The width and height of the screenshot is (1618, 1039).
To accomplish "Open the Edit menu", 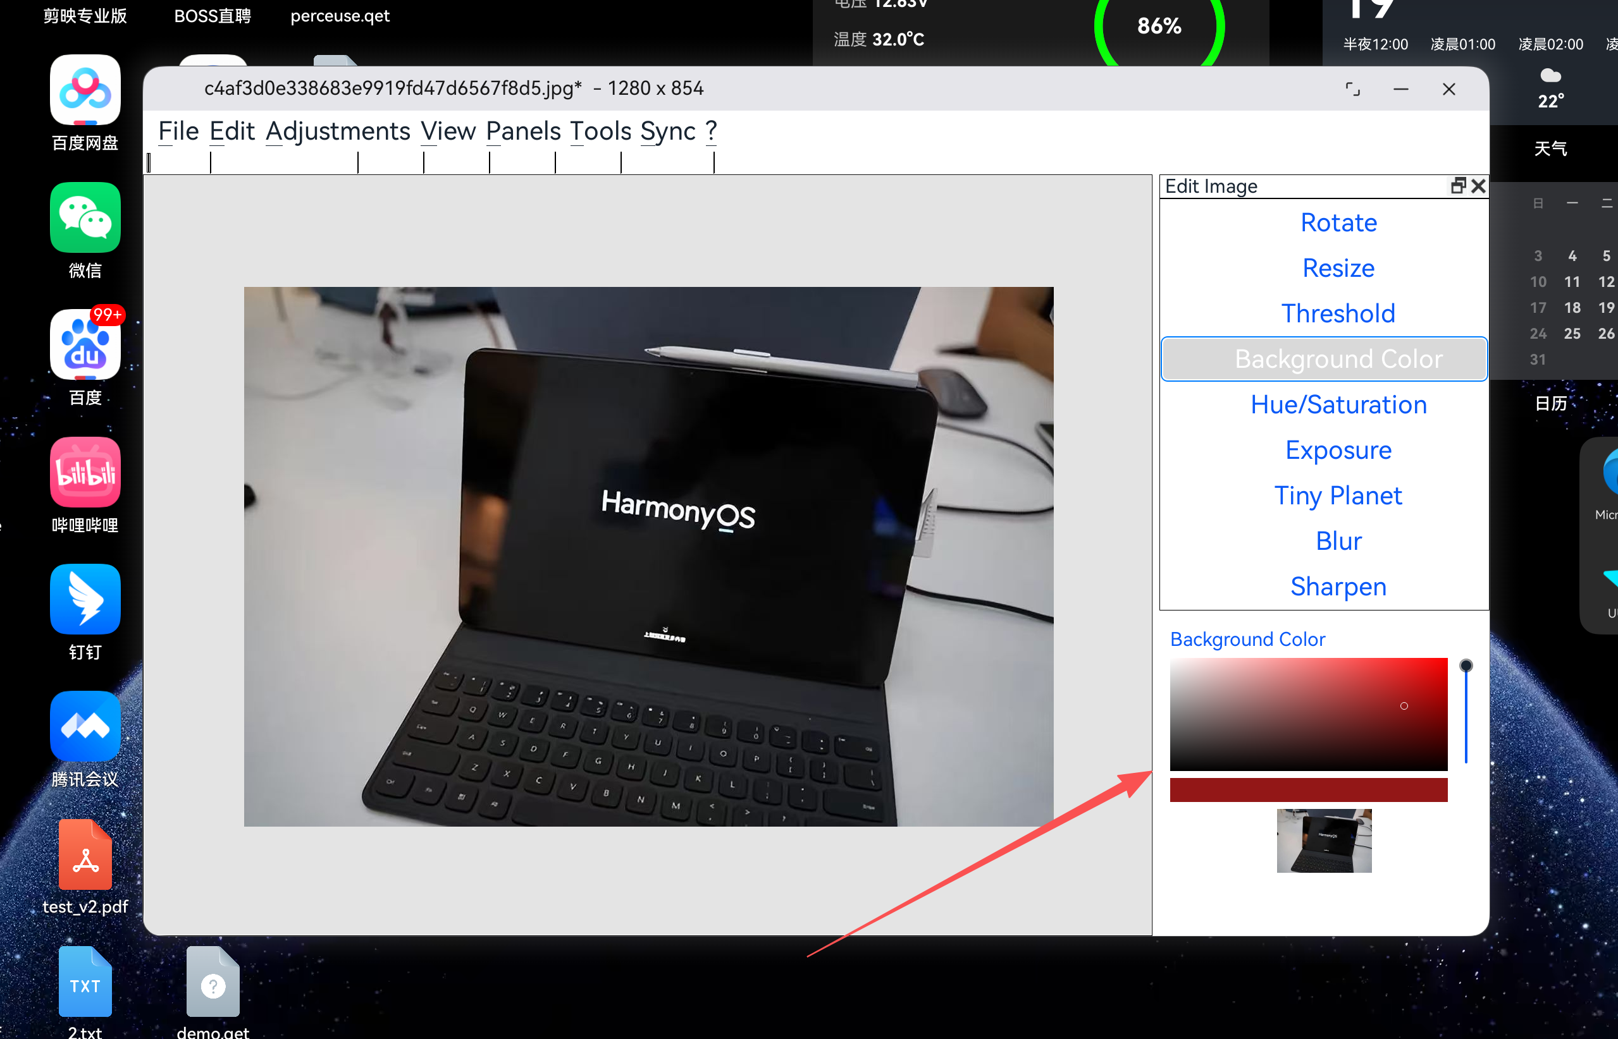I will [x=232, y=131].
